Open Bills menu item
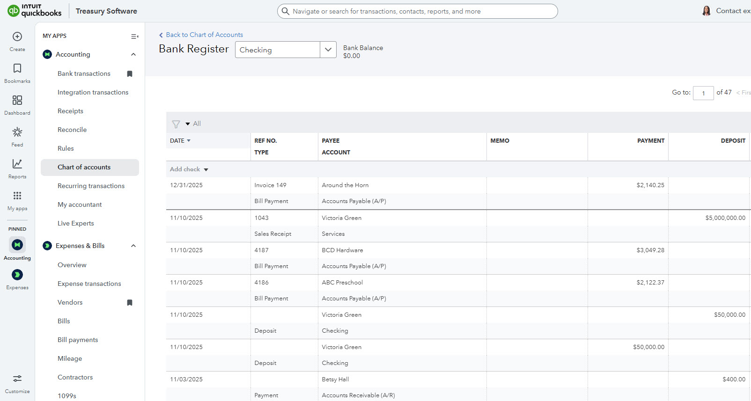The width and height of the screenshot is (751, 401). (64, 321)
